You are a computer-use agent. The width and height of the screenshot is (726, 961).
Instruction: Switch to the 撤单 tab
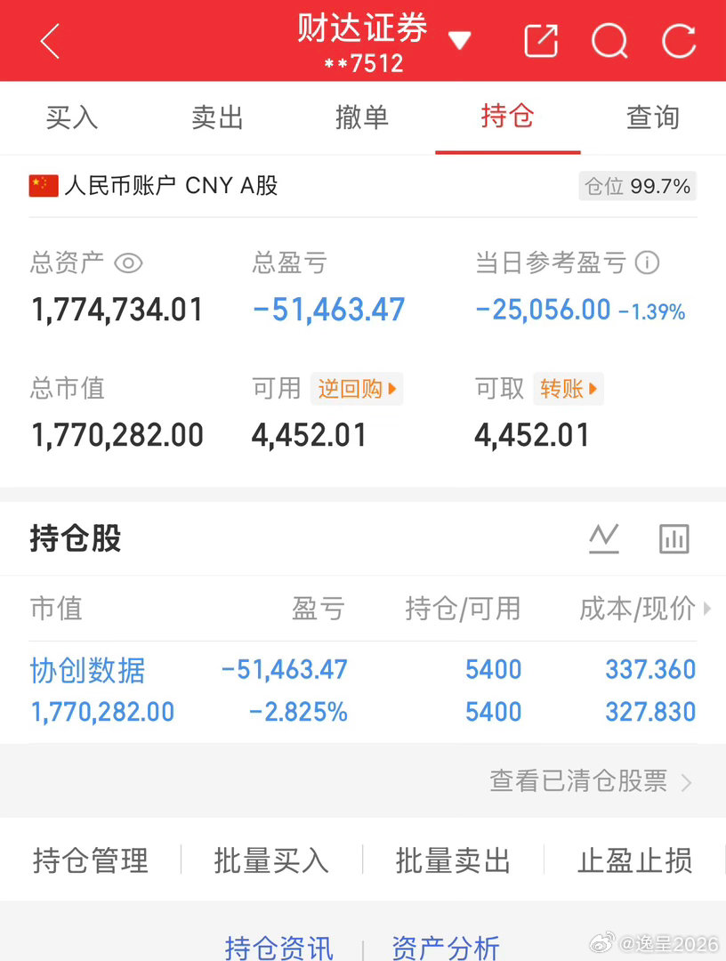point(362,117)
